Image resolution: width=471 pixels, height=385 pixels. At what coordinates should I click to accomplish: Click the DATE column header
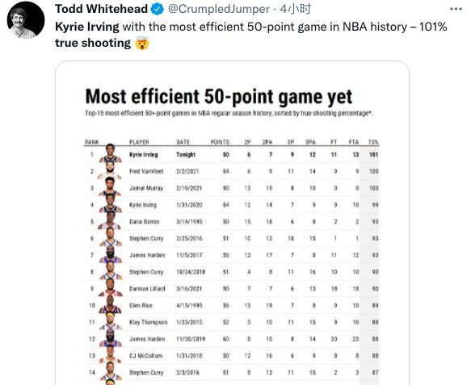[183, 142]
